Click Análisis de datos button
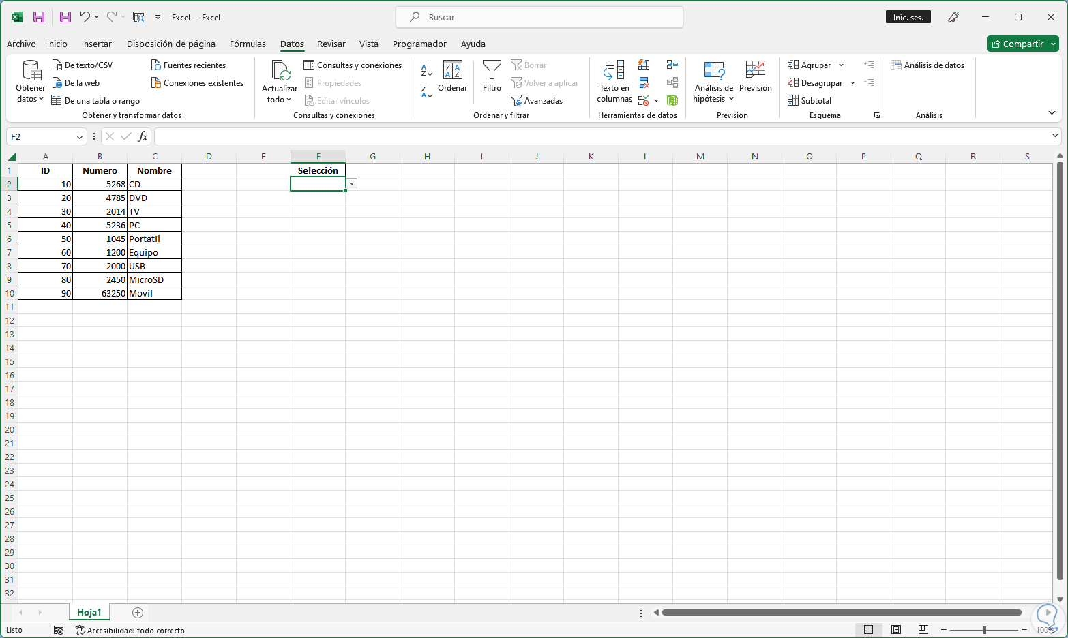 pos(928,65)
